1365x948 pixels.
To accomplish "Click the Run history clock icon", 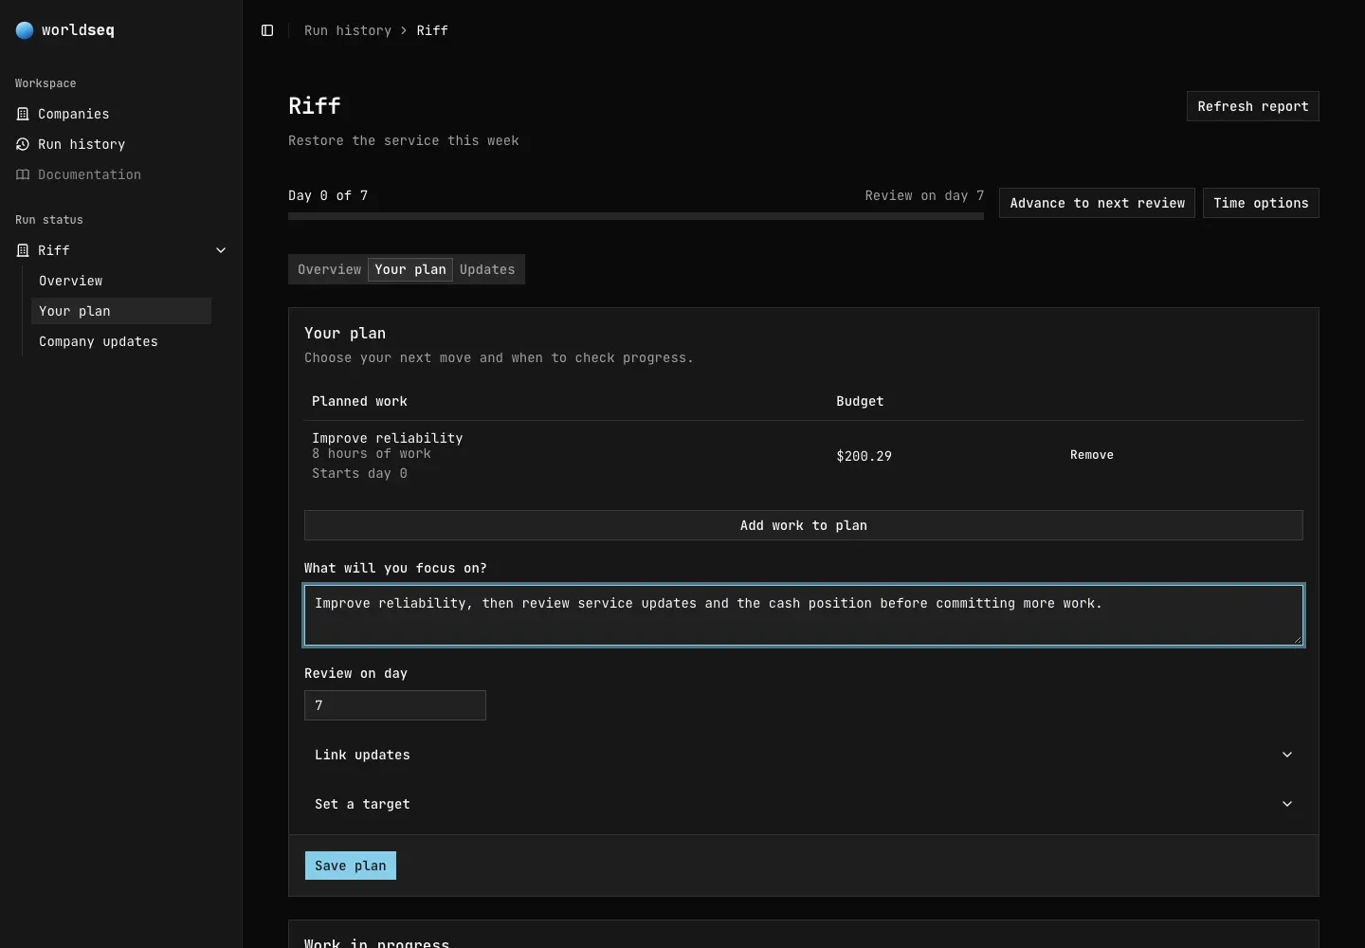I will (x=23, y=144).
